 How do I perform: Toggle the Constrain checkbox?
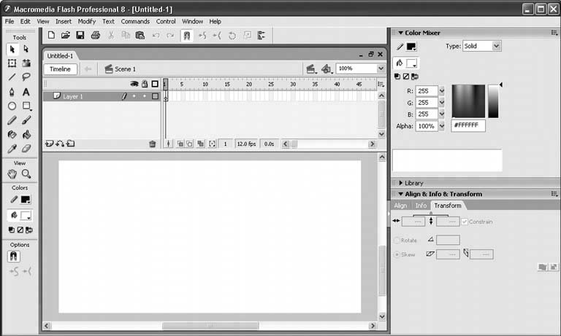465,222
